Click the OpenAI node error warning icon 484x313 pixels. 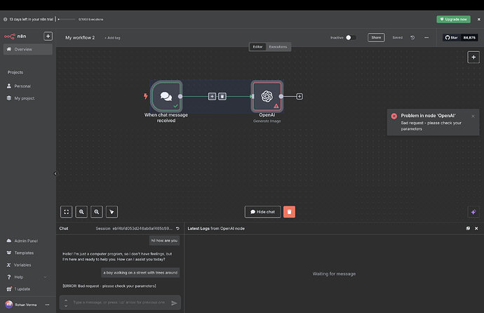276,106
